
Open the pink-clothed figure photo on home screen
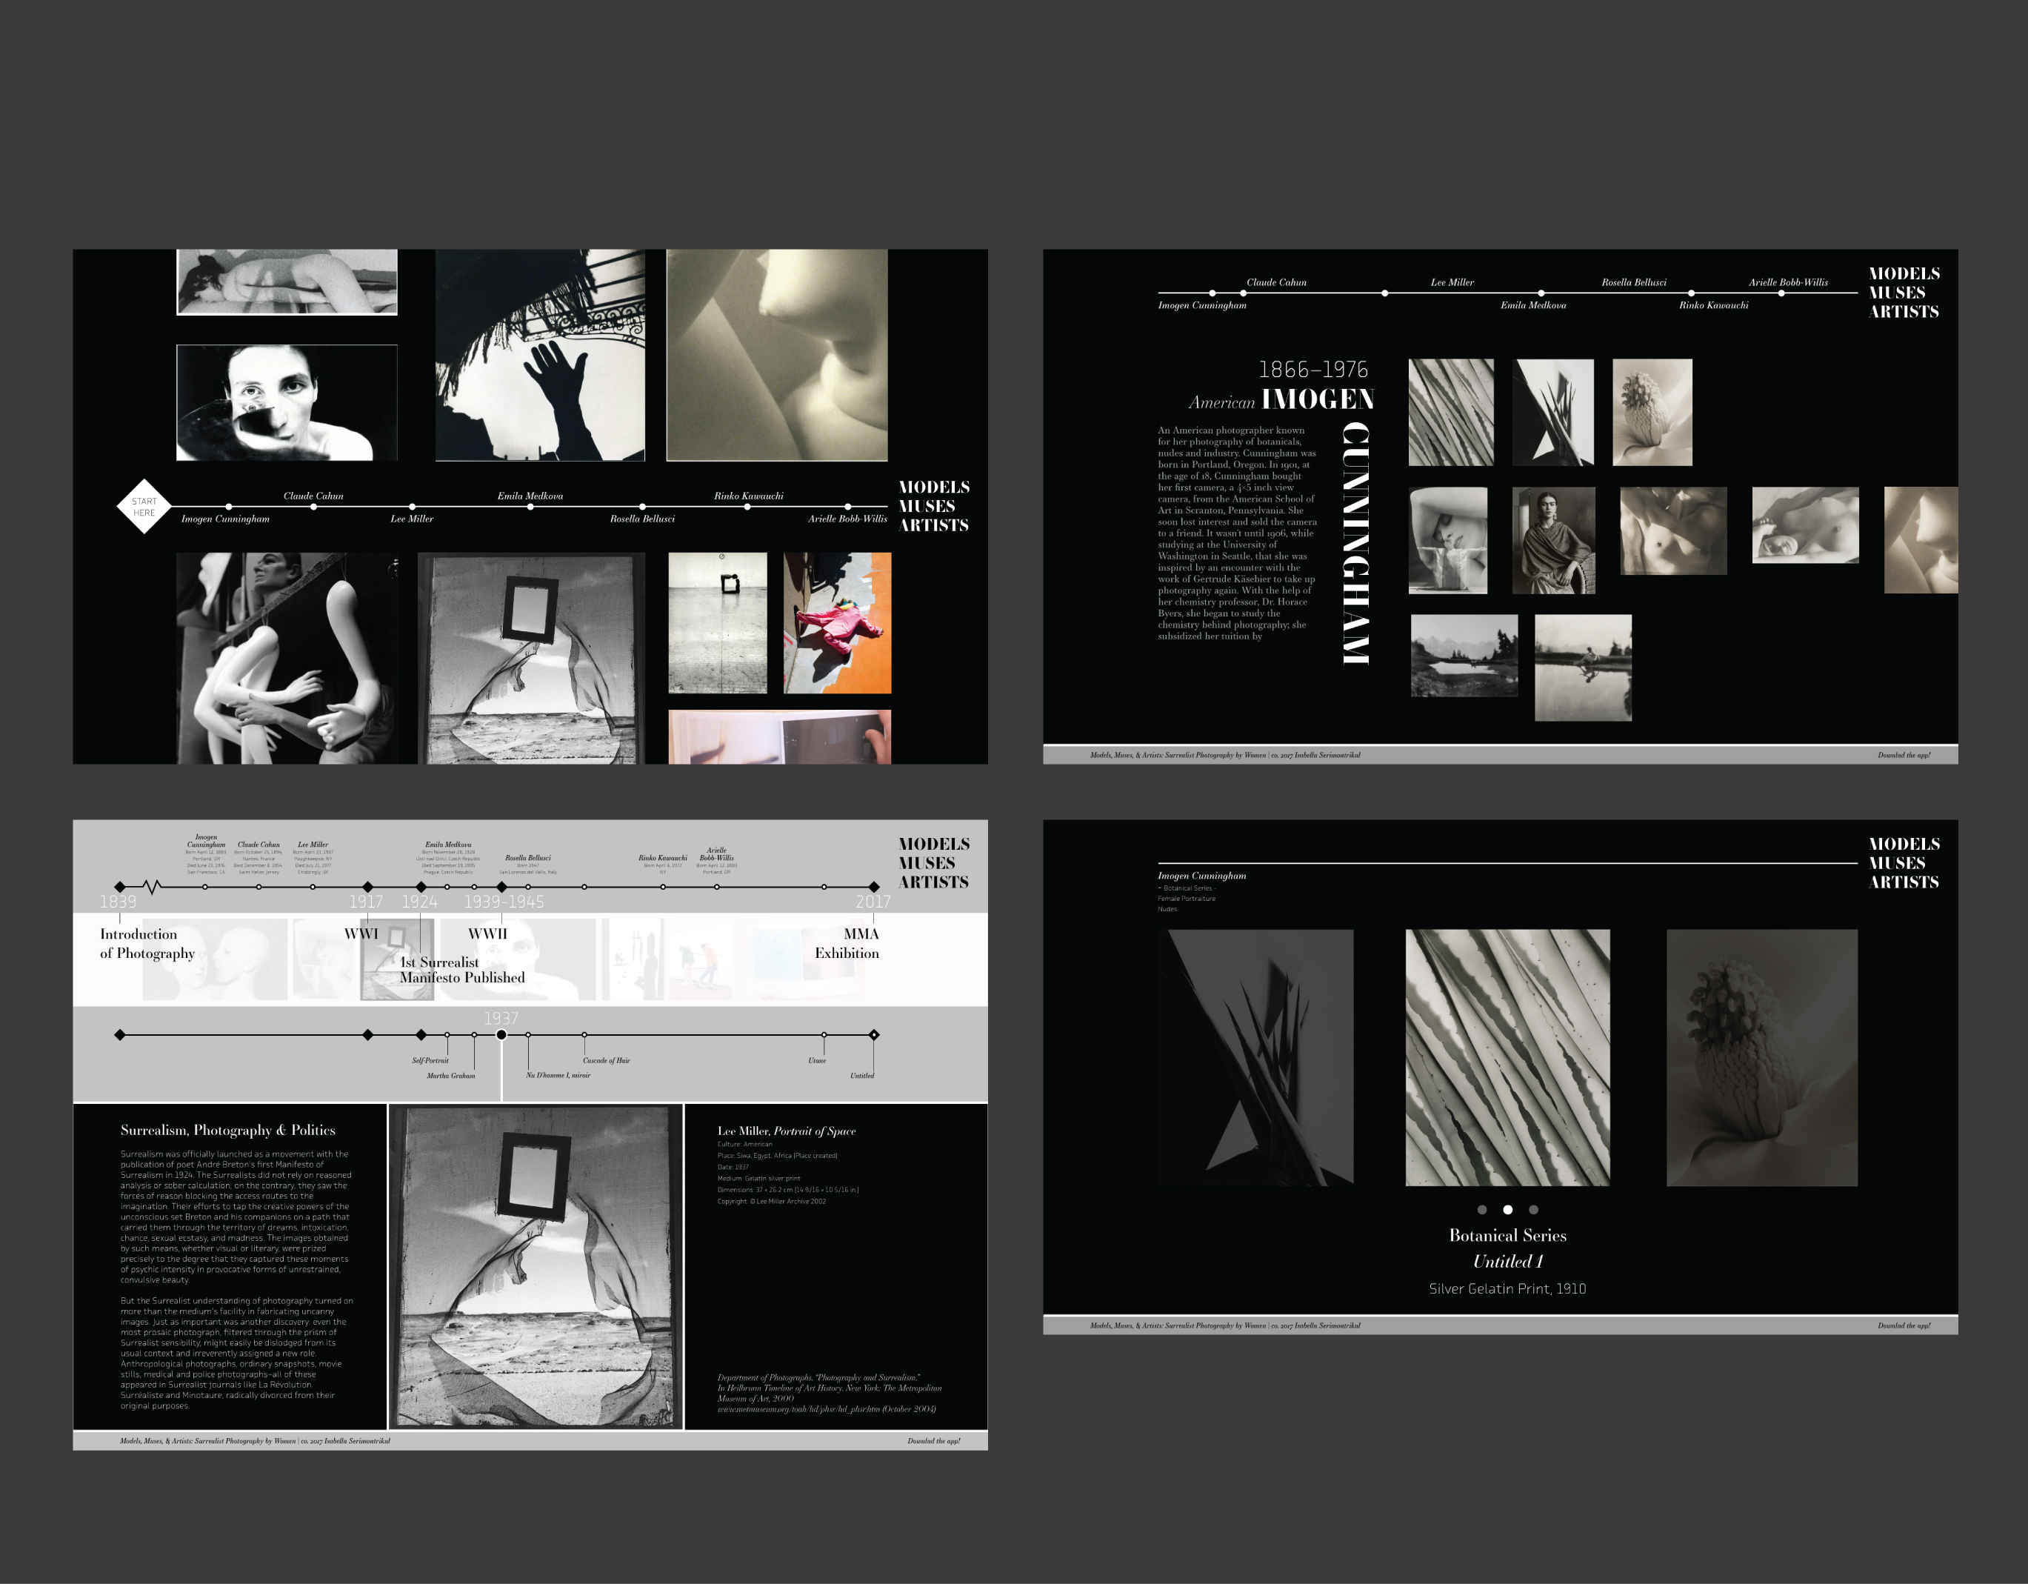pyautogui.click(x=837, y=623)
